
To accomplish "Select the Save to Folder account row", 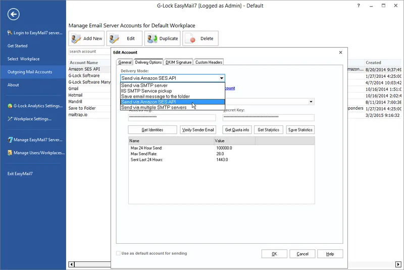I will pos(89,108).
